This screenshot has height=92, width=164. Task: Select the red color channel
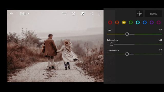click(110, 22)
